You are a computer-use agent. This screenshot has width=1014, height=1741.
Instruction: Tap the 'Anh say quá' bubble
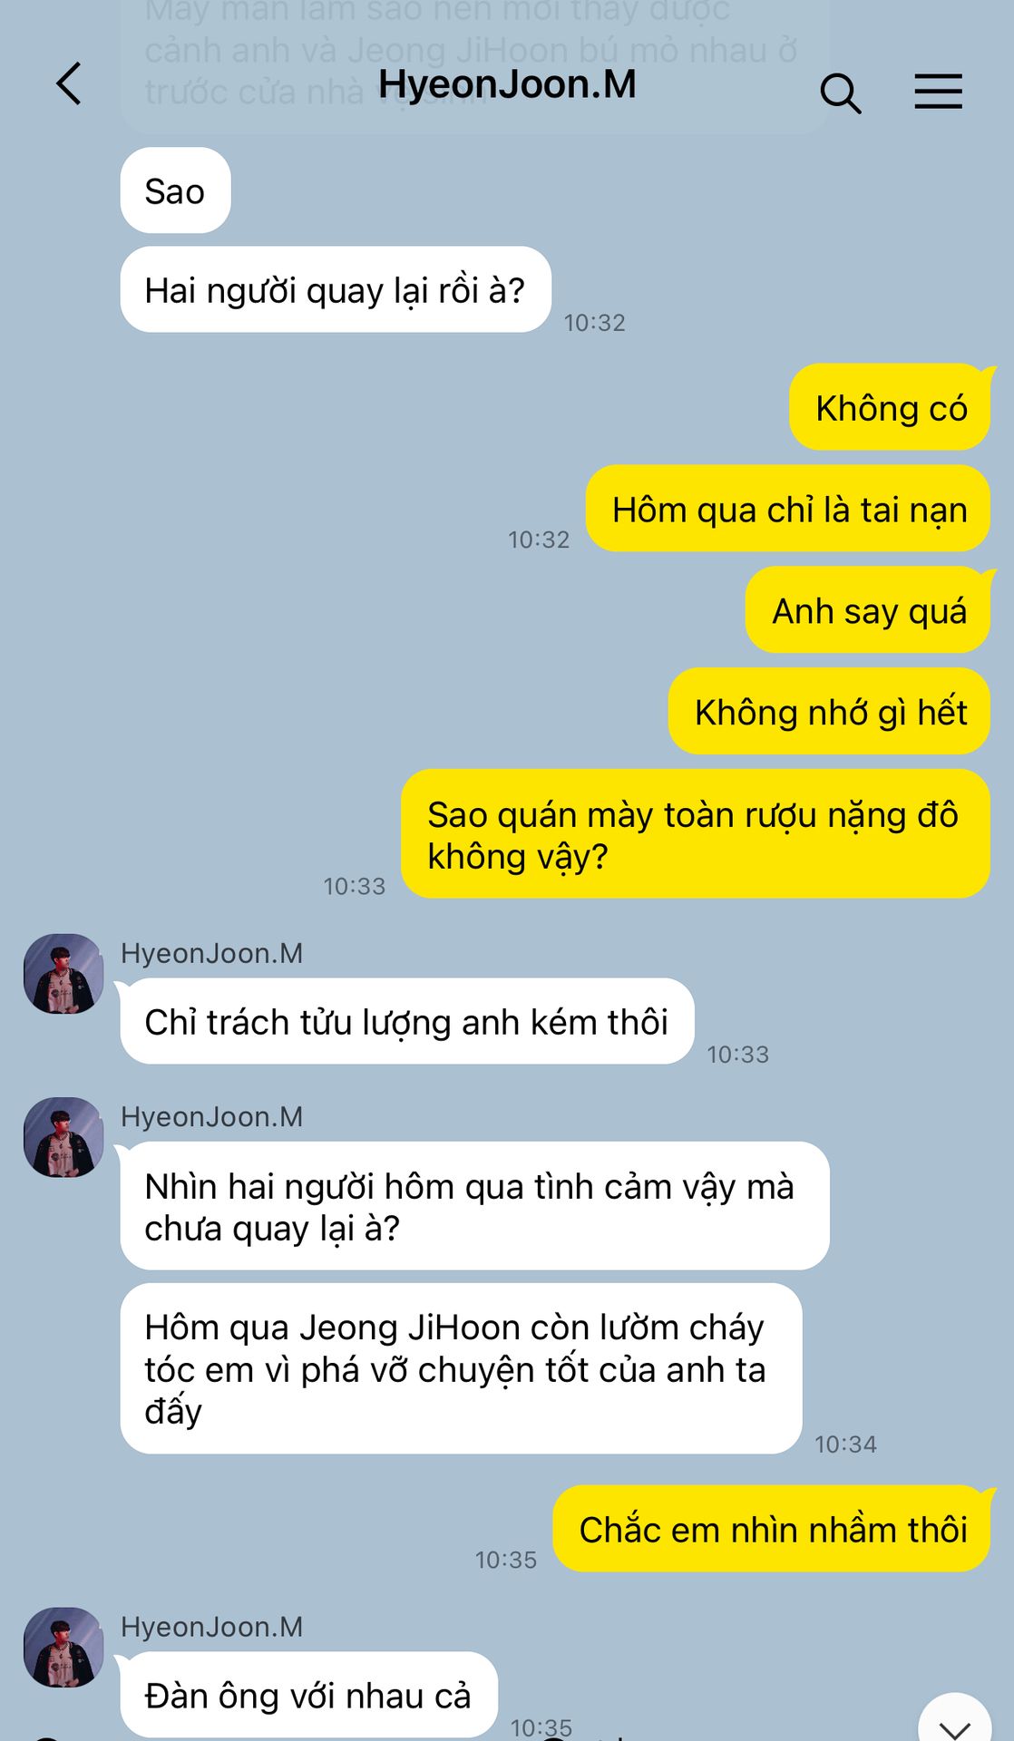[x=869, y=609]
